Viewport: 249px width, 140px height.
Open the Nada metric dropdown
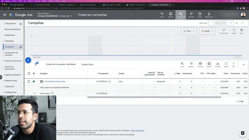pos(207,31)
